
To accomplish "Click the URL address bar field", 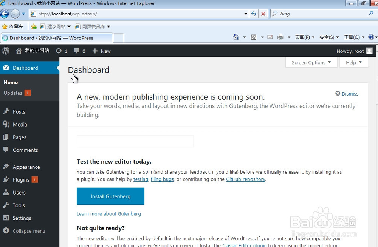I will tap(139, 14).
